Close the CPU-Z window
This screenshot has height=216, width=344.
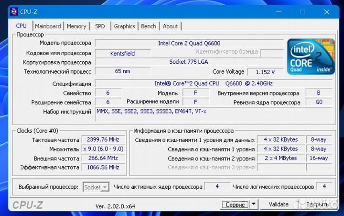(x=327, y=12)
